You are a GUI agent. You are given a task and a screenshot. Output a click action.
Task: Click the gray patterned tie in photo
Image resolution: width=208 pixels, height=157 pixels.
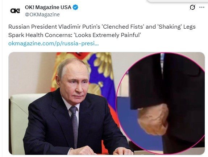click(x=75, y=126)
